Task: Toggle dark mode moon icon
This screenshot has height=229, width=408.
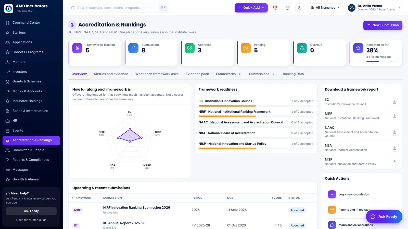Action: 300,8
